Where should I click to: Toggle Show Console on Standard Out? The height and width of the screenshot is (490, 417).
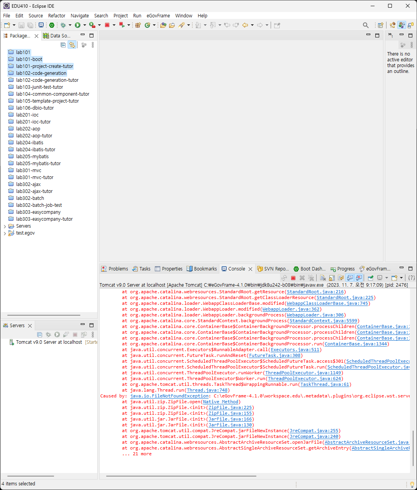[350, 278]
